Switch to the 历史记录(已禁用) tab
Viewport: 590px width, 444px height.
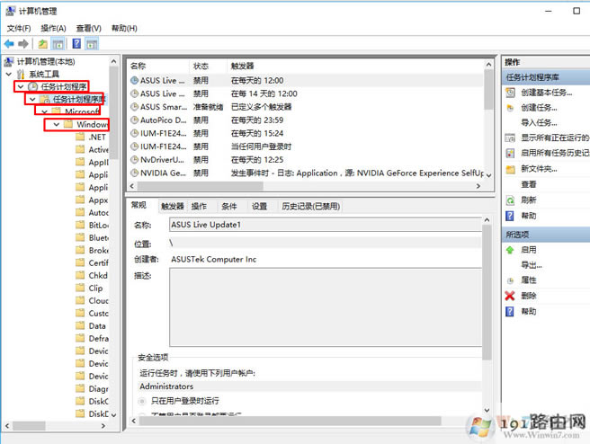(x=310, y=206)
